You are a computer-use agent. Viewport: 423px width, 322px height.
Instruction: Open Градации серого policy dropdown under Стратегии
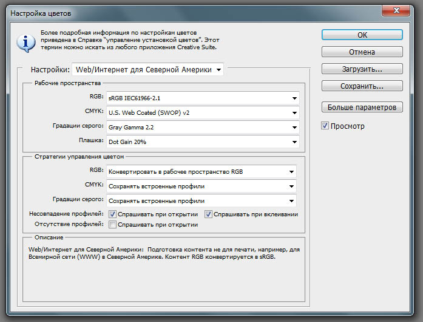(x=201, y=200)
